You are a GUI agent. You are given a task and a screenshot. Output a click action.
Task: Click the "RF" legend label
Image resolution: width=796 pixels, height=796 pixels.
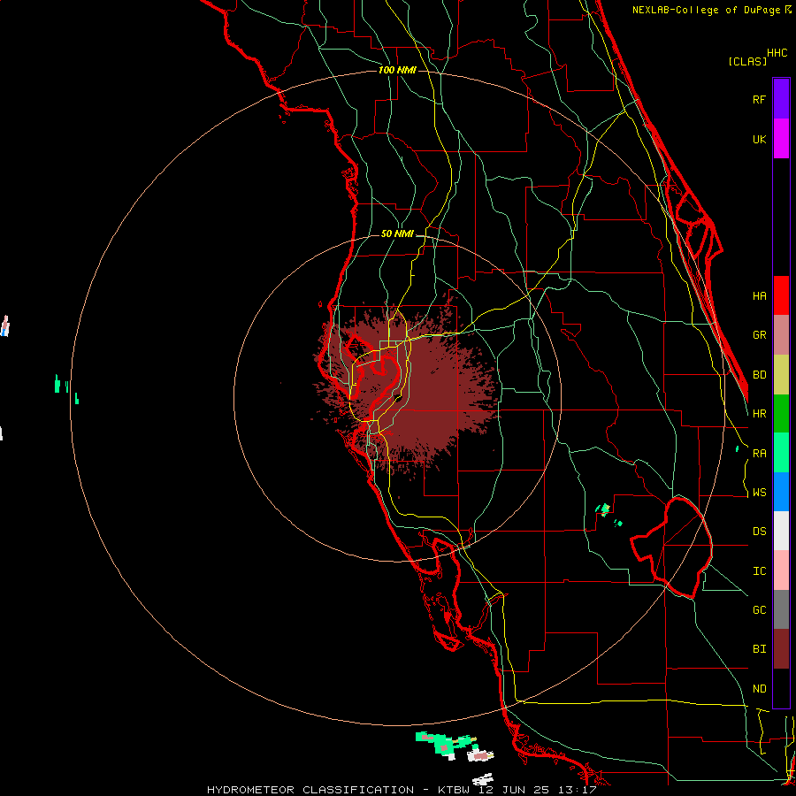click(x=759, y=99)
